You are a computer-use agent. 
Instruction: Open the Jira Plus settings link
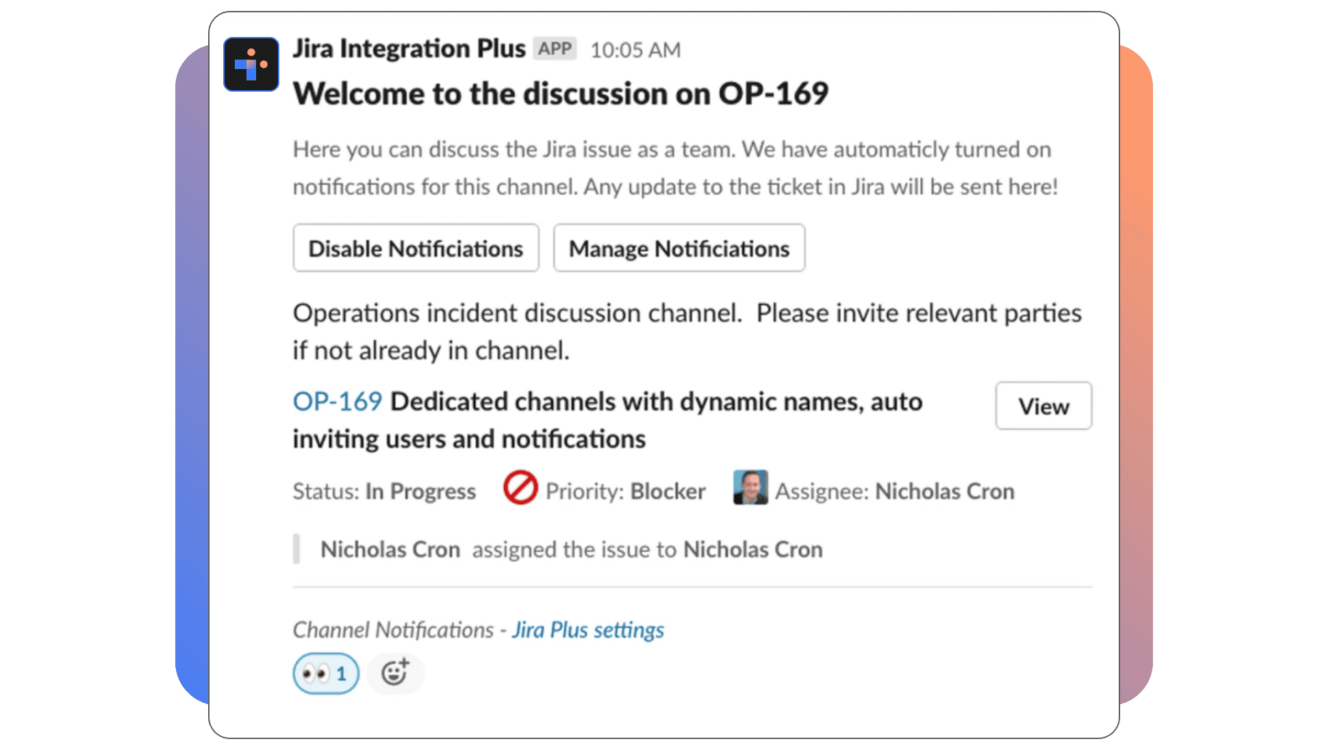pyautogui.click(x=588, y=630)
